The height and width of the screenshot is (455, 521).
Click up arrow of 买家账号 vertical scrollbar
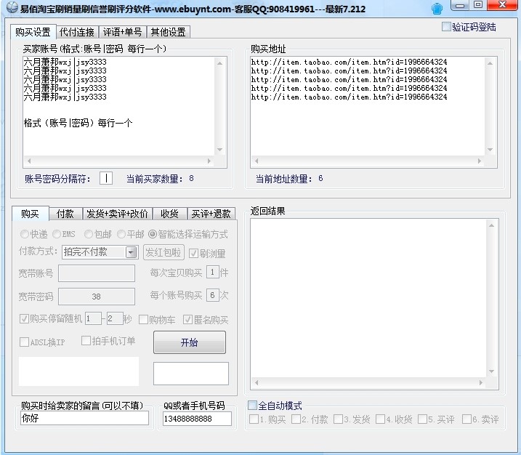click(220, 63)
